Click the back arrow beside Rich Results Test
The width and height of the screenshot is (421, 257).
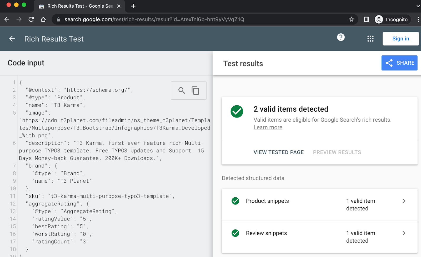12,39
